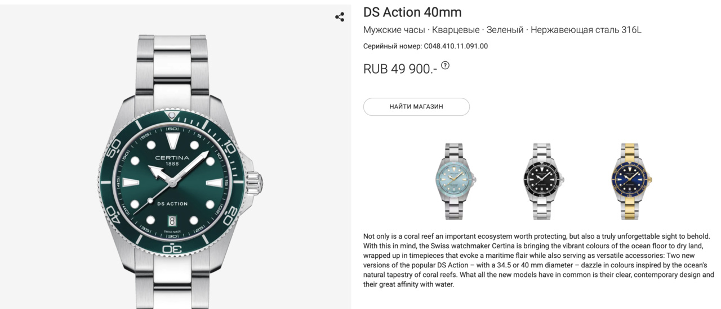
Task: Click the 30 marker on green bezel
Action: coord(172,248)
